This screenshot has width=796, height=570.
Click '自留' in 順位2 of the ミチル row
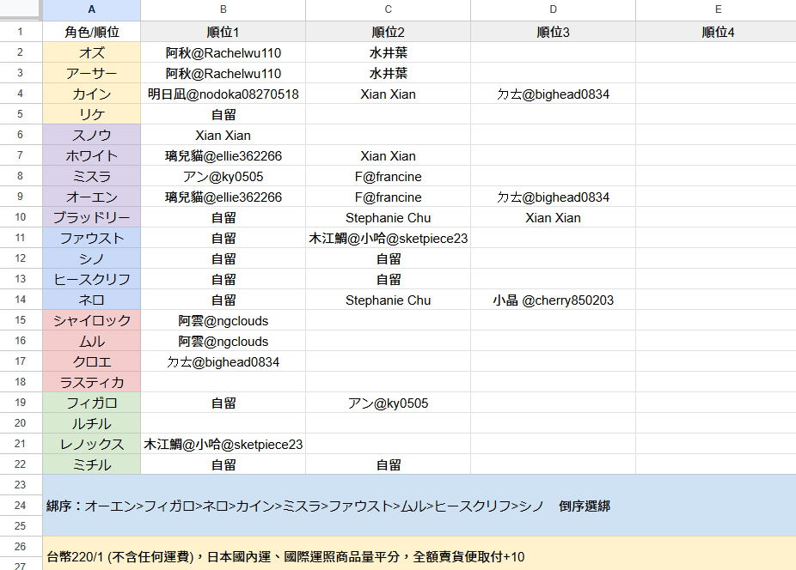pos(388,465)
